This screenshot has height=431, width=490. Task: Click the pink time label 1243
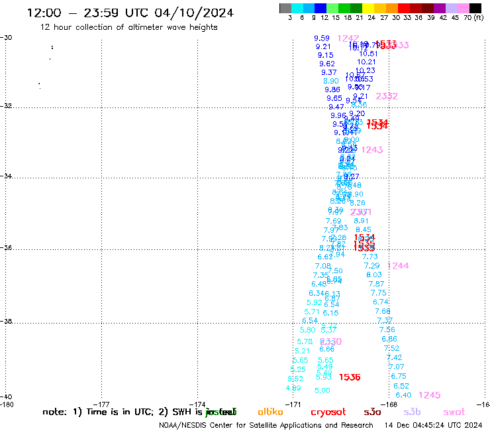[x=372, y=150]
